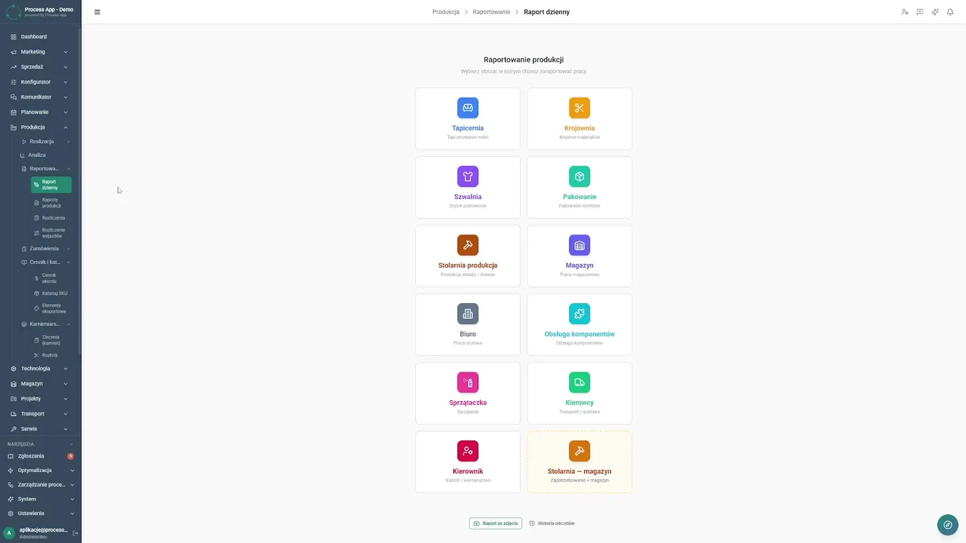
Task: Click the Raport ze zdjęcia button
Action: point(496,524)
